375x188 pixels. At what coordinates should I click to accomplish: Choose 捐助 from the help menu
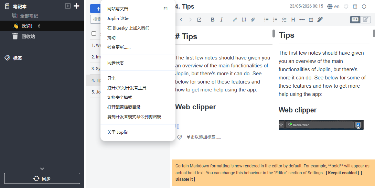(x=138, y=37)
